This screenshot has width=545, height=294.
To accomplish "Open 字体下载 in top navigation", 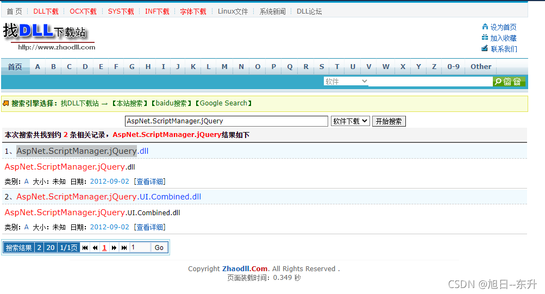I will point(193,11).
